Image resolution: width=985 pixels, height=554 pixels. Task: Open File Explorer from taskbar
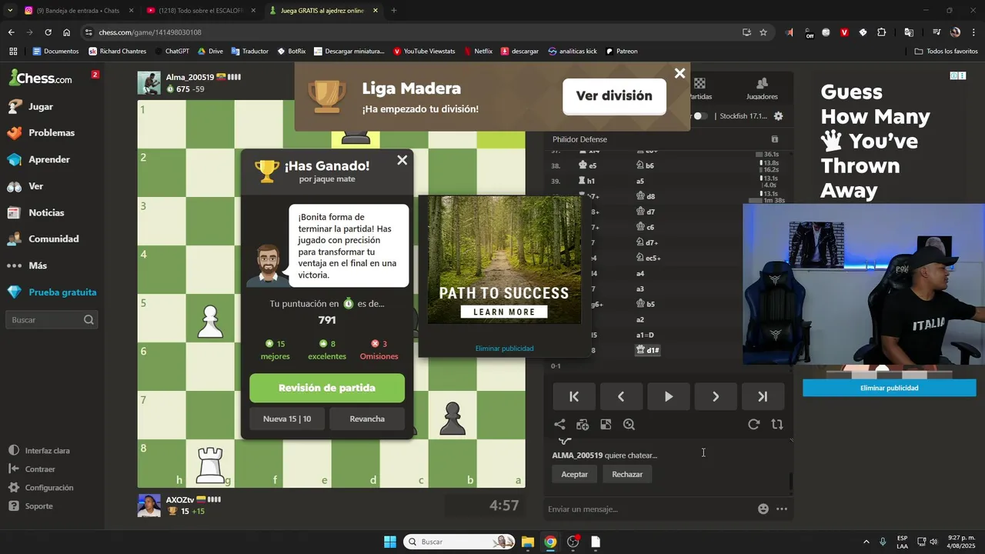(x=528, y=542)
